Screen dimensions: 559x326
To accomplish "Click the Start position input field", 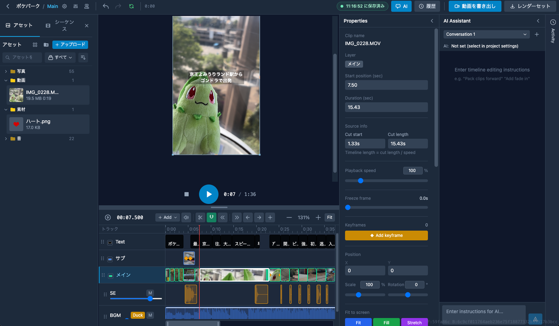I will pos(386,85).
